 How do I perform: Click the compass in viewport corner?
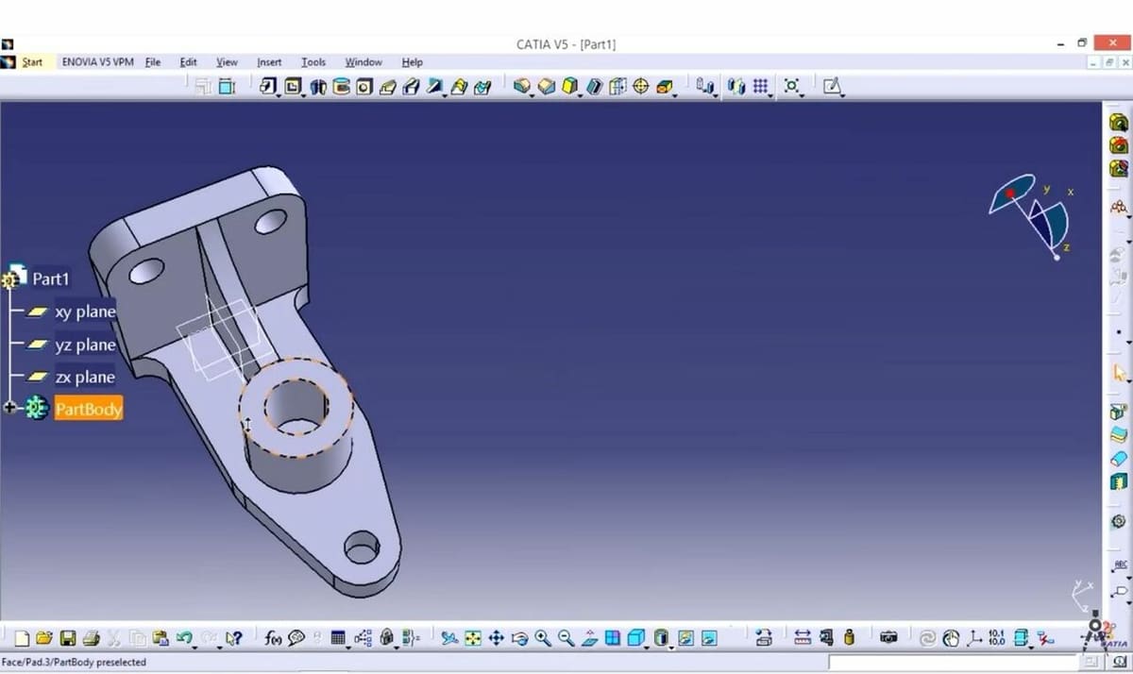click(1032, 215)
